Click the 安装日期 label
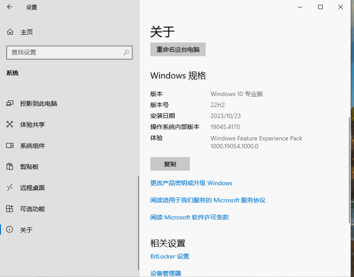The height and width of the screenshot is (277, 354). pos(163,116)
